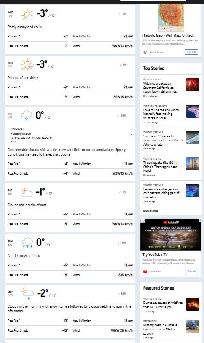204x343 pixels.
Task: Click Friday's 80% precipitation drop icon
Action: 118,116
